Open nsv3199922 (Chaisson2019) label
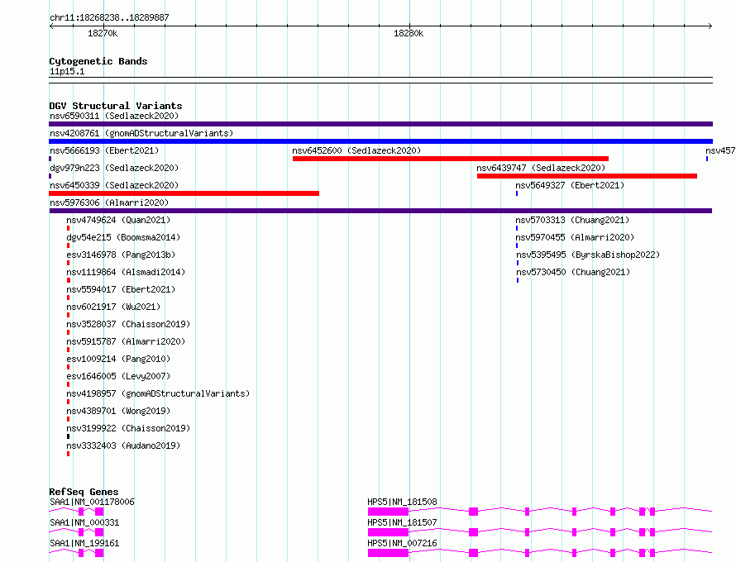Image resolution: width=736 pixels, height=562 pixels. click(x=128, y=428)
